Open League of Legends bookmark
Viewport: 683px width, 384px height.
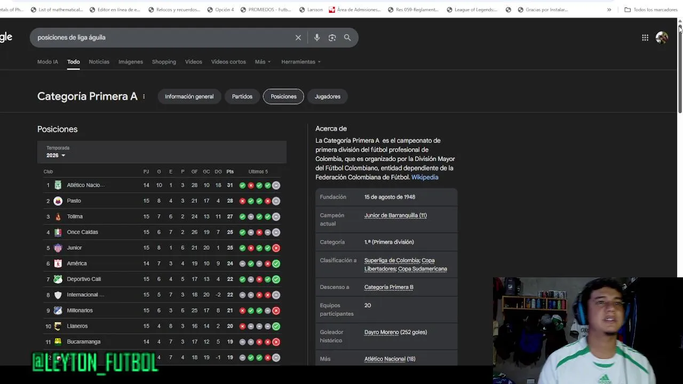pos(472,10)
